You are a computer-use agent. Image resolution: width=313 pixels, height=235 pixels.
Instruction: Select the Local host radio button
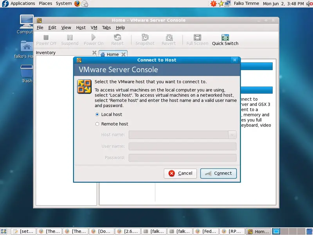tap(97, 114)
